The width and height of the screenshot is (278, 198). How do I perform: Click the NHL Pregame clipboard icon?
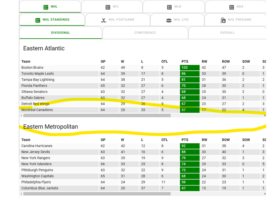pyautogui.click(x=223, y=20)
